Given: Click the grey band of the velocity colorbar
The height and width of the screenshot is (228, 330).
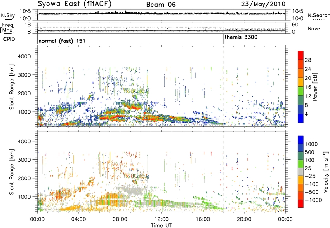Looking at the screenshot, I should click(x=301, y=172).
